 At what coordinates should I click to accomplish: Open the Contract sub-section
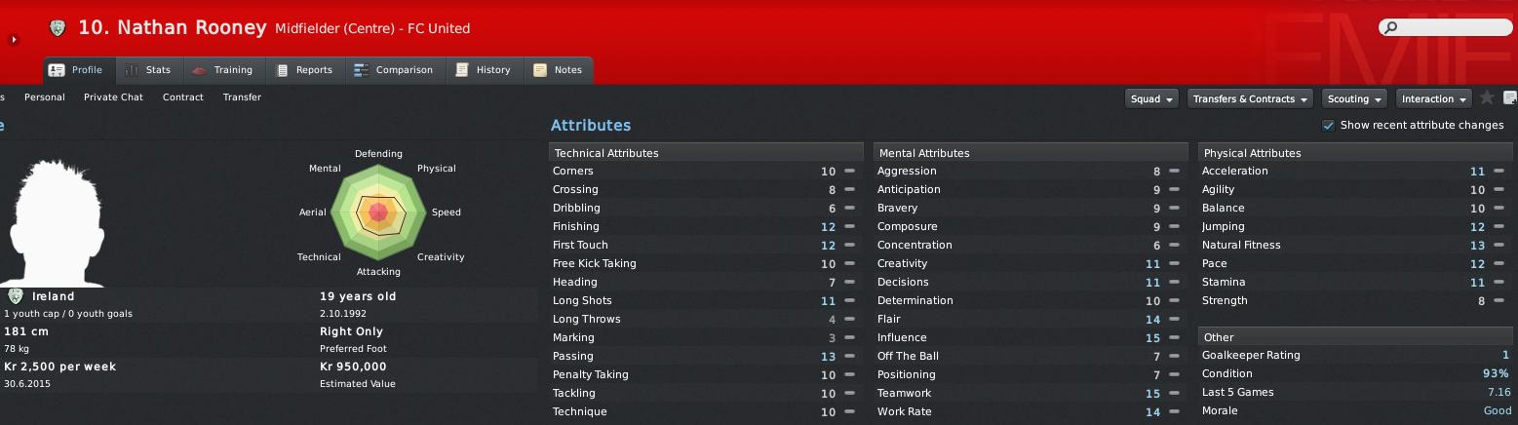pyautogui.click(x=183, y=97)
